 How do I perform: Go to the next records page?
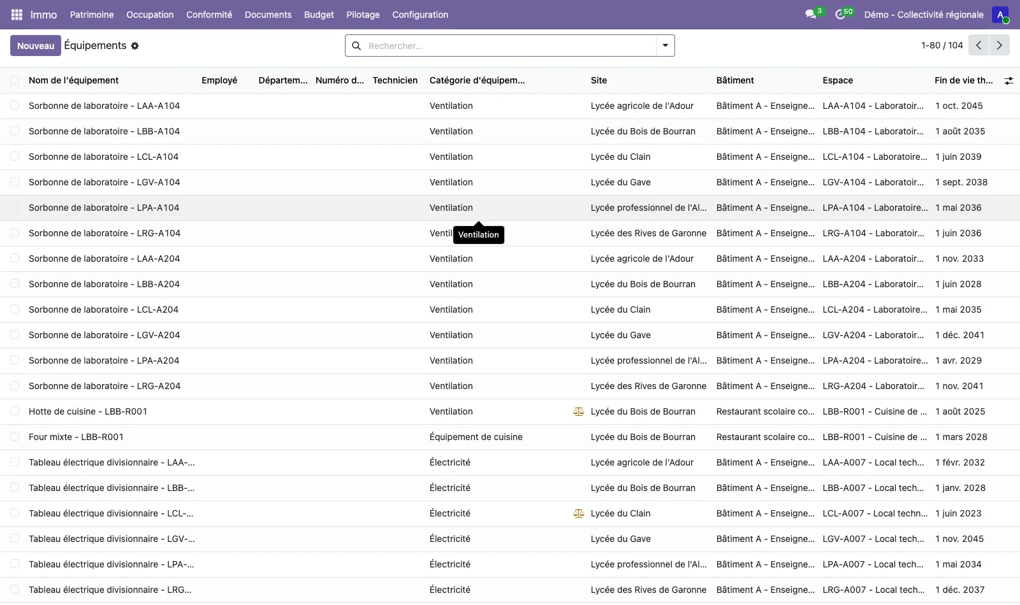click(1000, 45)
